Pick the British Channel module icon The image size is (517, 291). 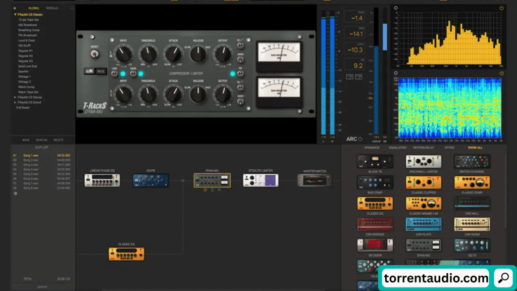coord(472,162)
